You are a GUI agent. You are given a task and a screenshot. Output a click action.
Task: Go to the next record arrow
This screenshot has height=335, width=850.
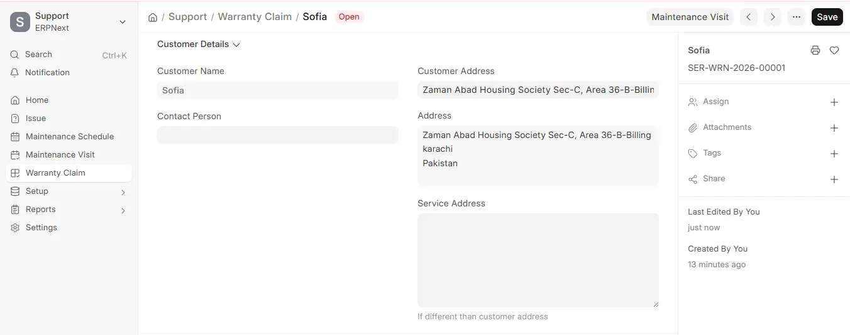pyautogui.click(x=773, y=17)
